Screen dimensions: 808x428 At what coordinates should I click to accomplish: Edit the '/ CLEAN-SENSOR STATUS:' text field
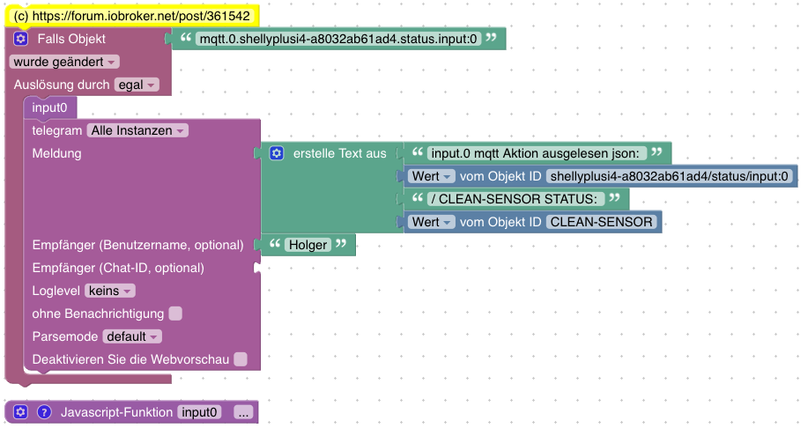515,199
